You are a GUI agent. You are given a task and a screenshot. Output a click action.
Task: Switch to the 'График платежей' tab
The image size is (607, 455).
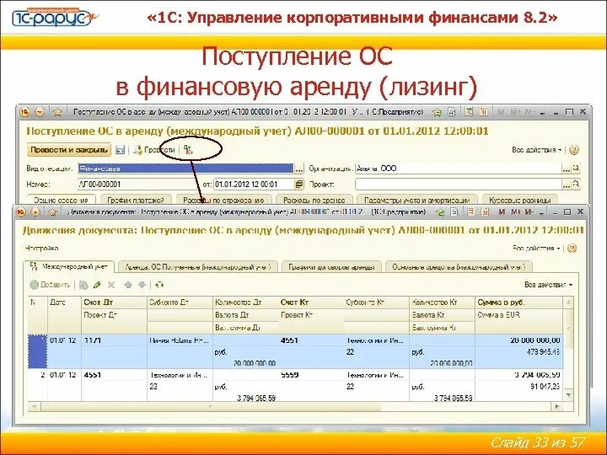[x=136, y=200]
